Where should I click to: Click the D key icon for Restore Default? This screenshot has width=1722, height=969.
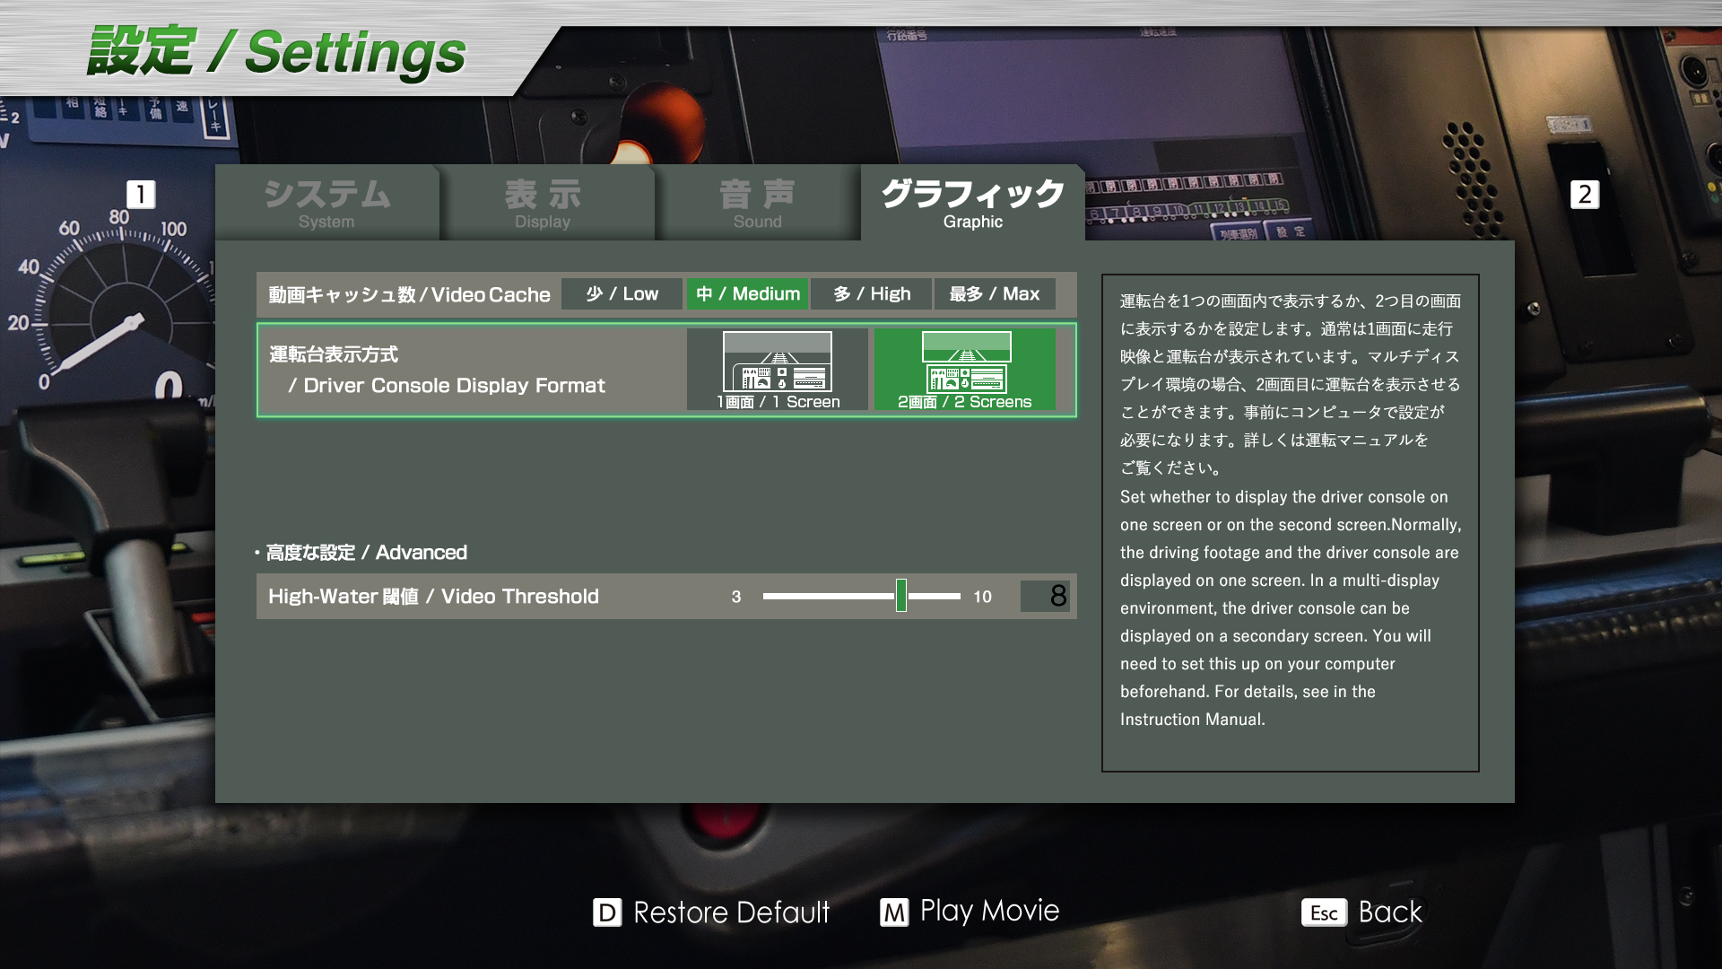pyautogui.click(x=607, y=912)
